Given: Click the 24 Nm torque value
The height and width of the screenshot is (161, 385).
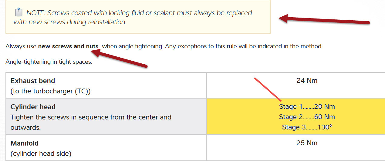Looking at the screenshot, I should 307,81.
